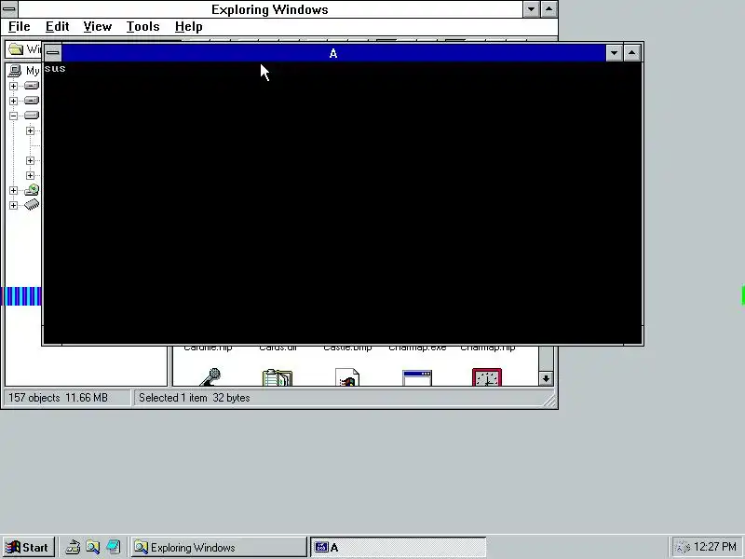The image size is (745, 559).
Task: Expand the memory chip node
Action: 13,205
